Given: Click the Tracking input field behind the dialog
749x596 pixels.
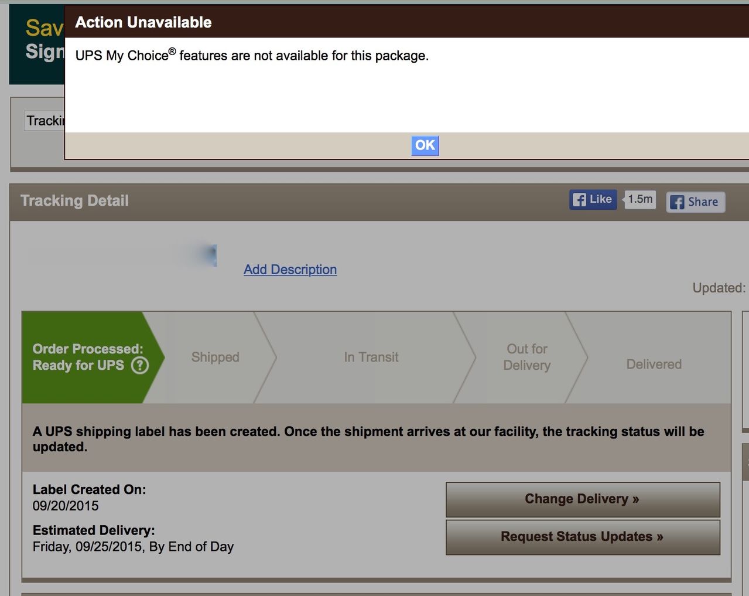Looking at the screenshot, I should pos(45,121).
